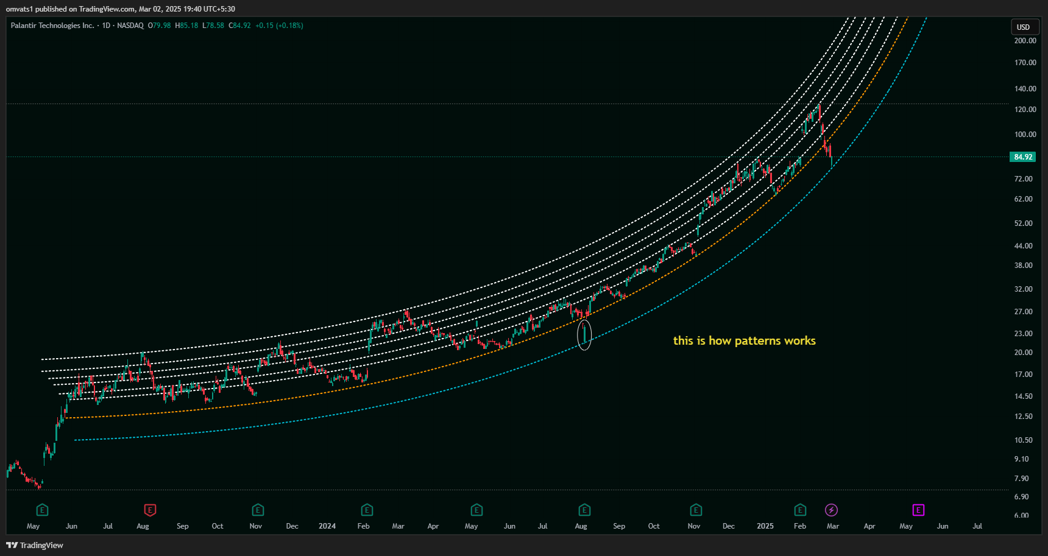Click the 38.00 price axis label

coord(1024,266)
